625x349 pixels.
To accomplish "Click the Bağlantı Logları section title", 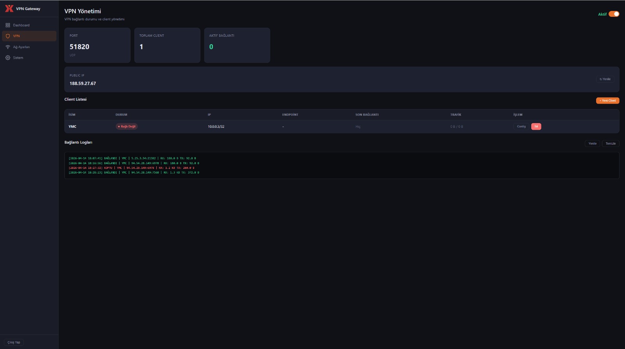I will coord(79,142).
